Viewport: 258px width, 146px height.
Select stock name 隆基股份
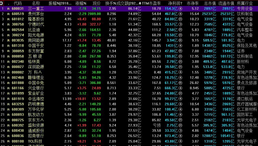pyautogui.click(x=36, y=19)
